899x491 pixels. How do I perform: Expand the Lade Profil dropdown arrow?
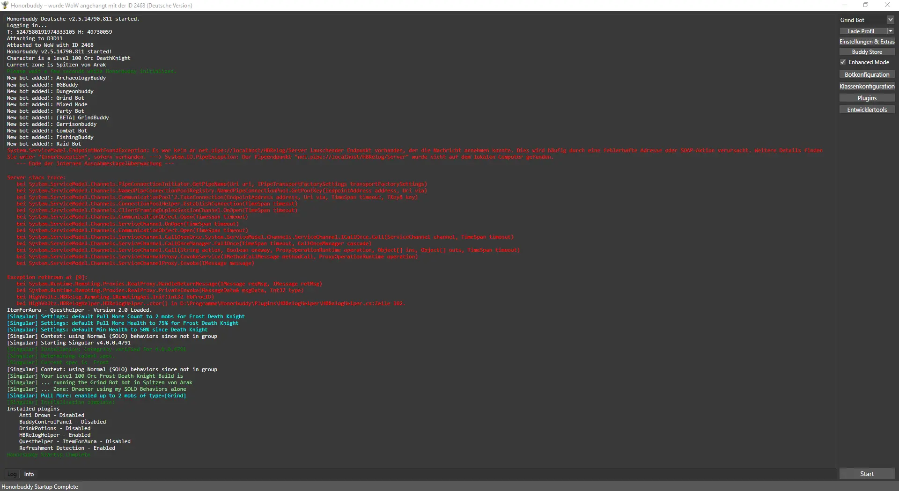pos(891,31)
